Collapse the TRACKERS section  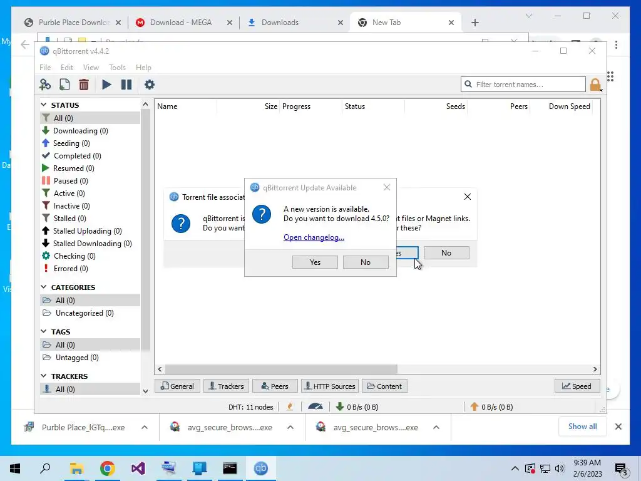coord(44,376)
